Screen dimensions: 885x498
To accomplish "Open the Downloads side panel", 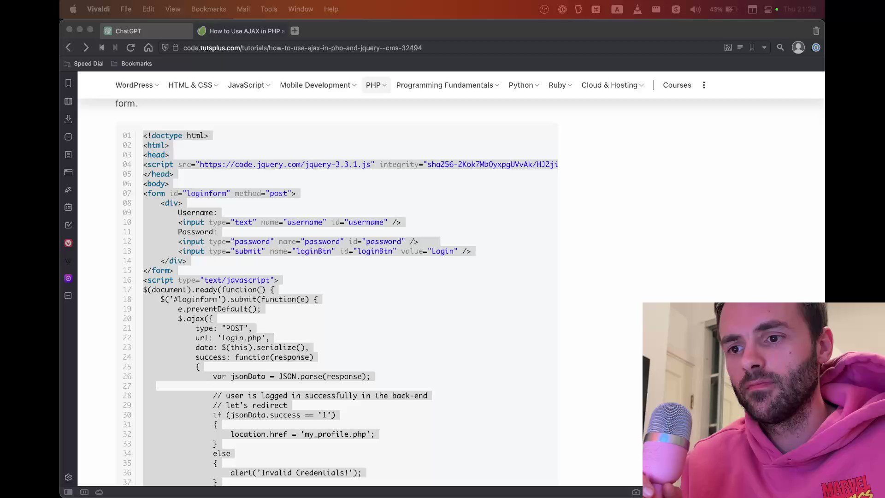I will pyautogui.click(x=68, y=119).
